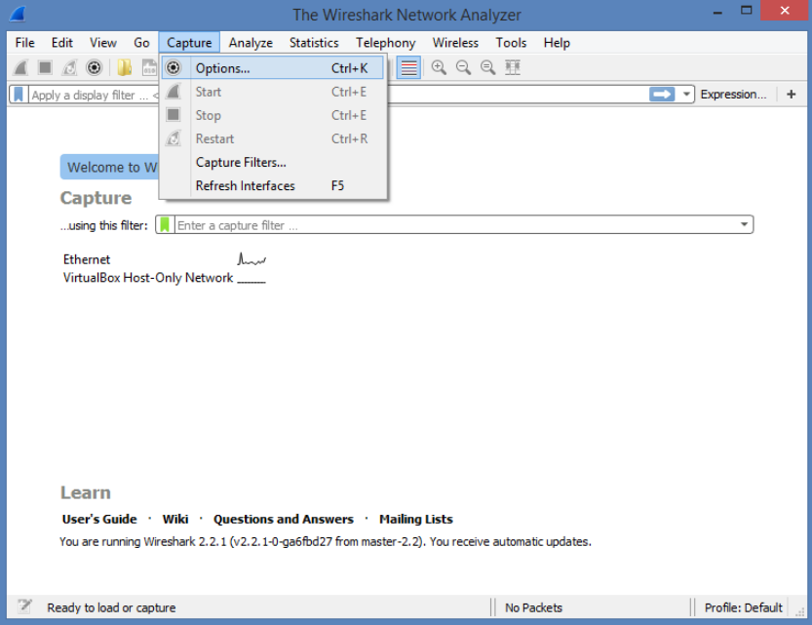Open the Statistics menu

314,43
